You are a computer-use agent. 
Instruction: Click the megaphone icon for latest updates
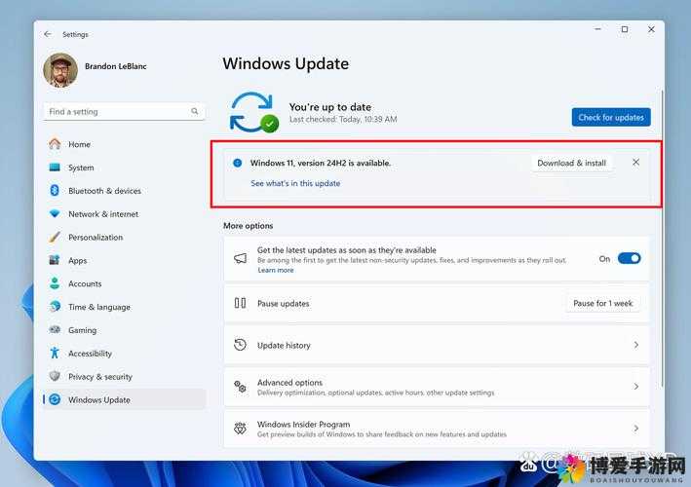240,258
